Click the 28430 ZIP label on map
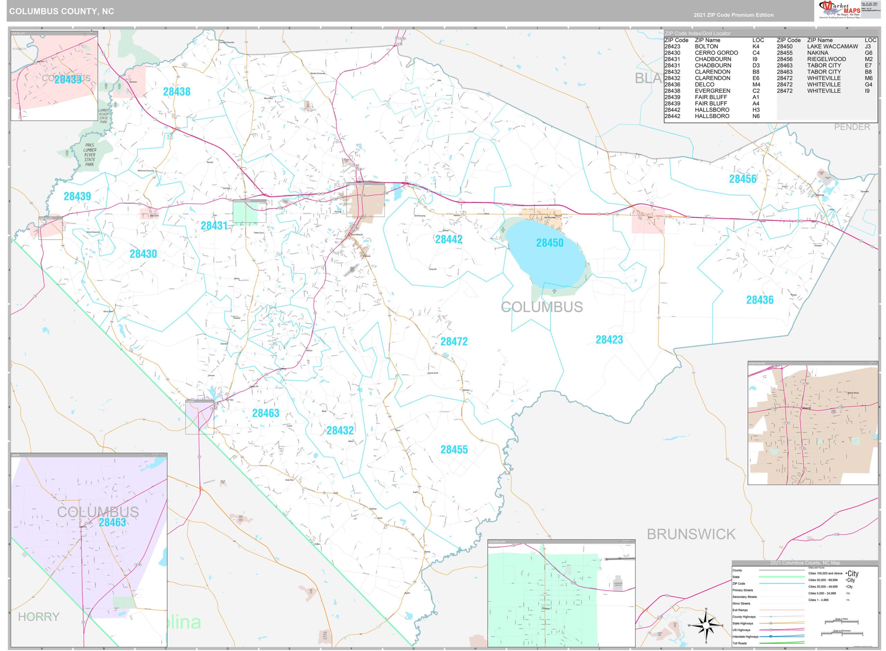886x651 pixels. [x=143, y=254]
